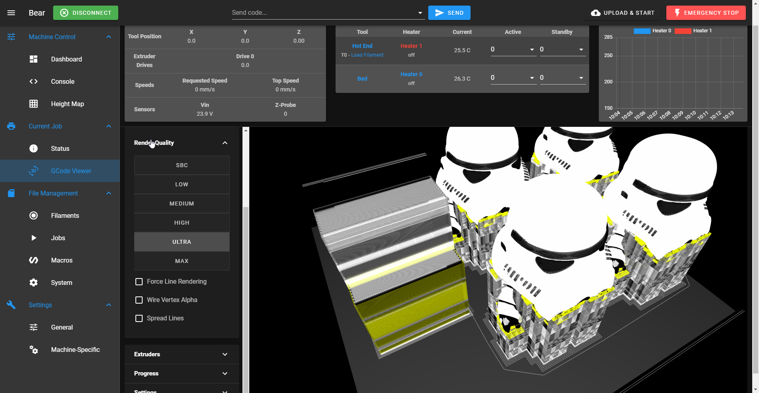Check the Spread Lines option
Screen dimensions: 759x393
click(139, 318)
